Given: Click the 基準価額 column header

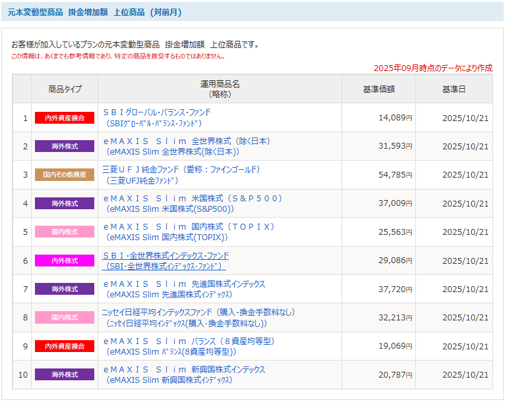Looking at the screenshot, I should click(x=378, y=89).
